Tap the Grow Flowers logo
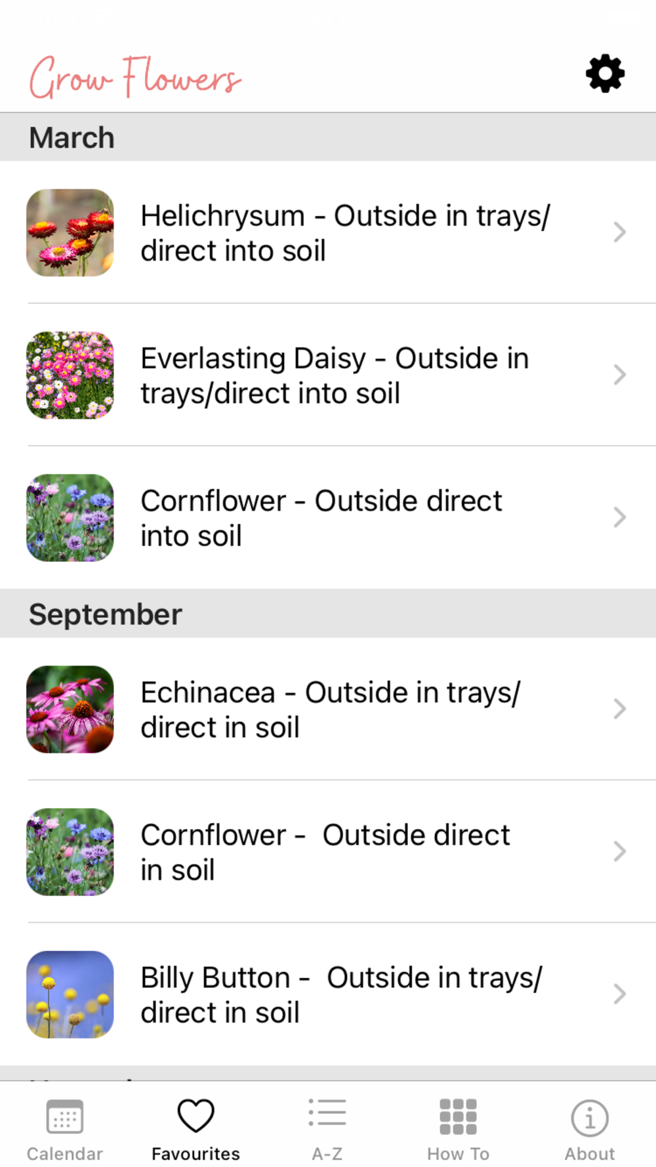656x1167 pixels. click(135, 77)
